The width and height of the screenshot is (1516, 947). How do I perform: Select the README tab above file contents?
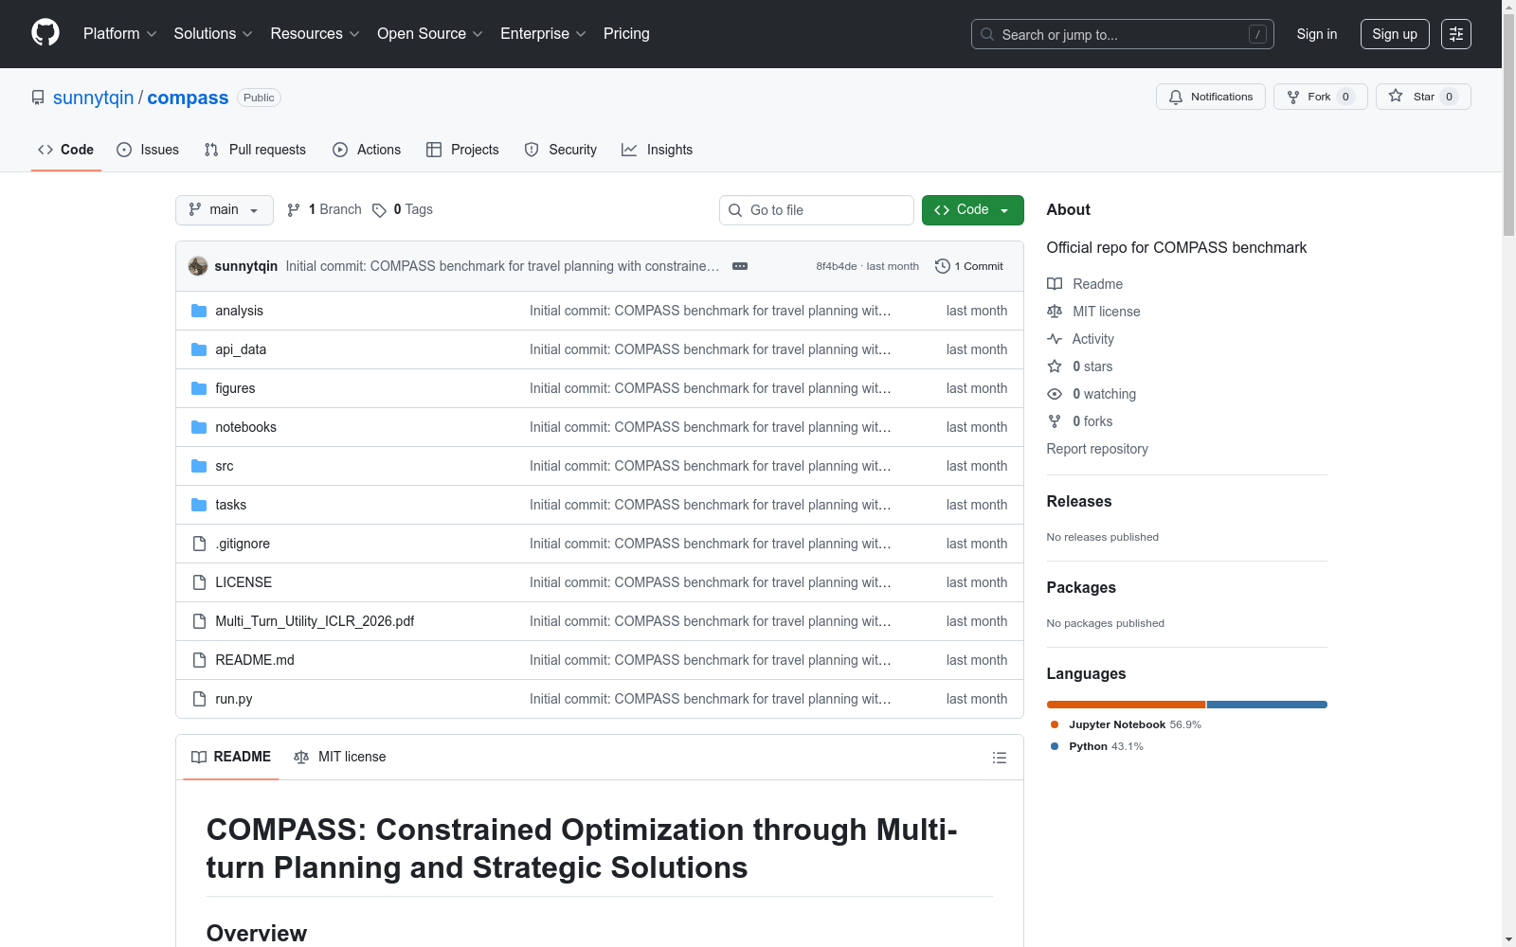tap(231, 757)
